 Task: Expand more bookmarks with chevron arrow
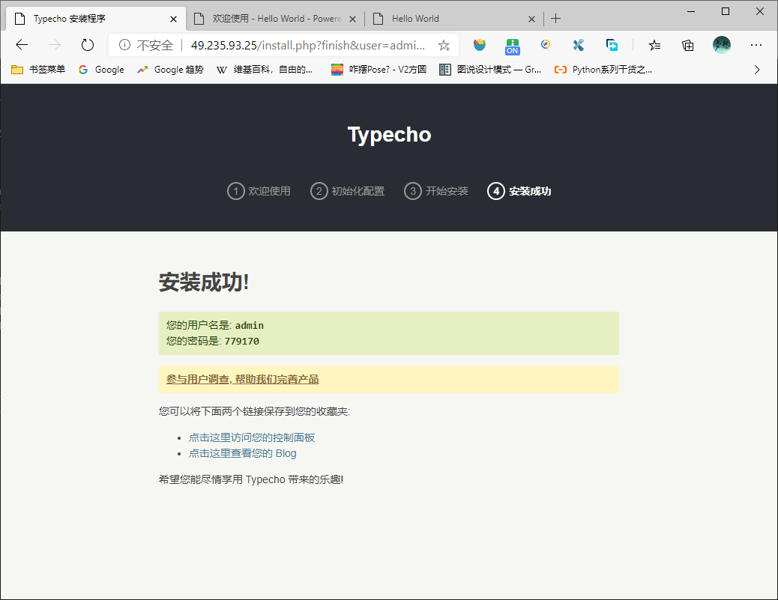757,70
